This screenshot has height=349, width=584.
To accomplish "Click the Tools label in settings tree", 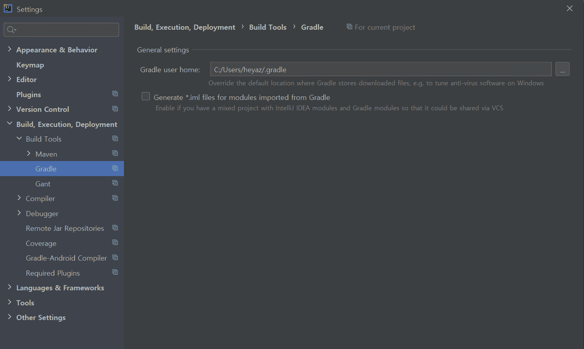I will 25,303.
